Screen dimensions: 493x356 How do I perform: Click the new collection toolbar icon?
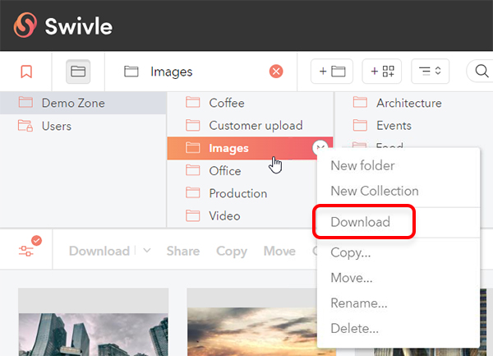(382, 72)
